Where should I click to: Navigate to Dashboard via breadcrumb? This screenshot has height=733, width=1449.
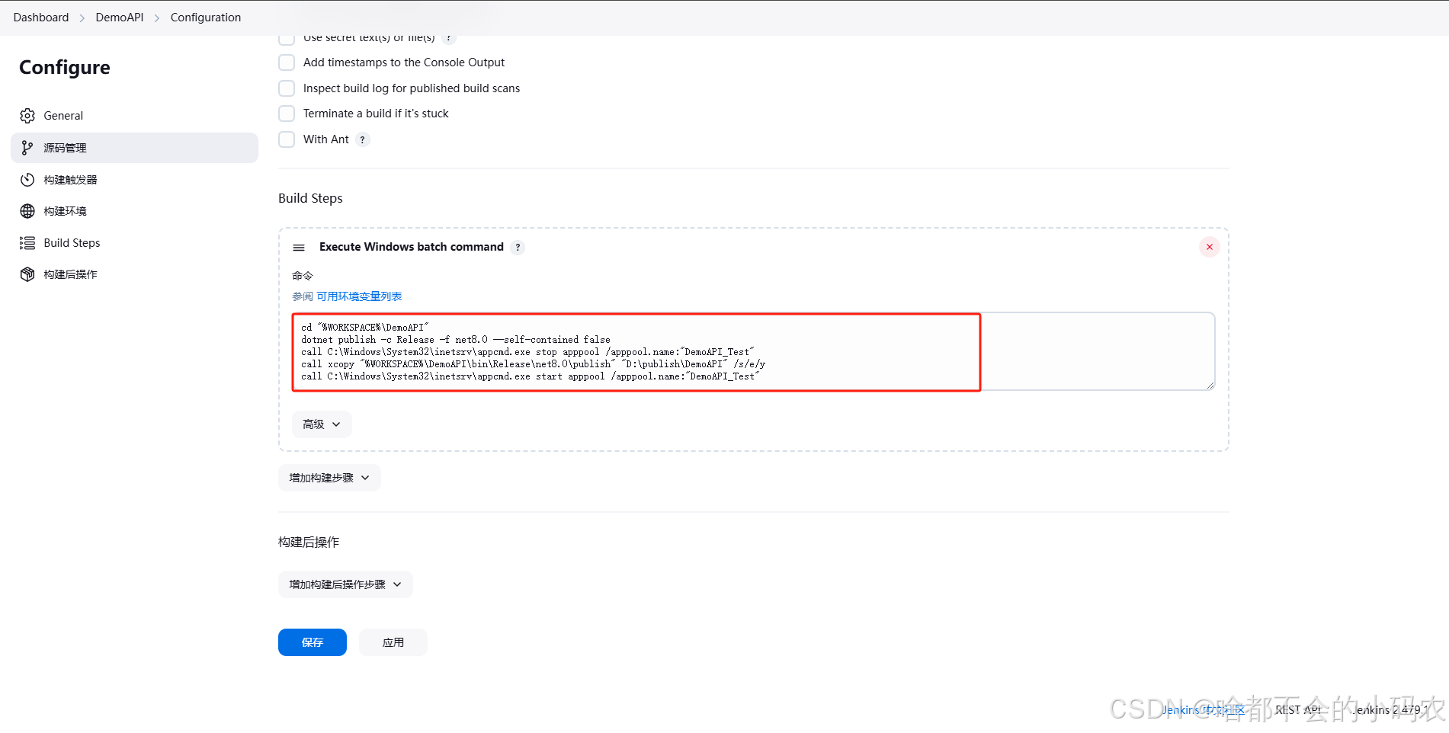pyautogui.click(x=40, y=17)
